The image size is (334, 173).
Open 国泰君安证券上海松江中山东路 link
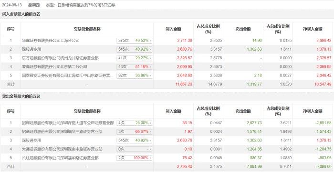tap(68, 76)
